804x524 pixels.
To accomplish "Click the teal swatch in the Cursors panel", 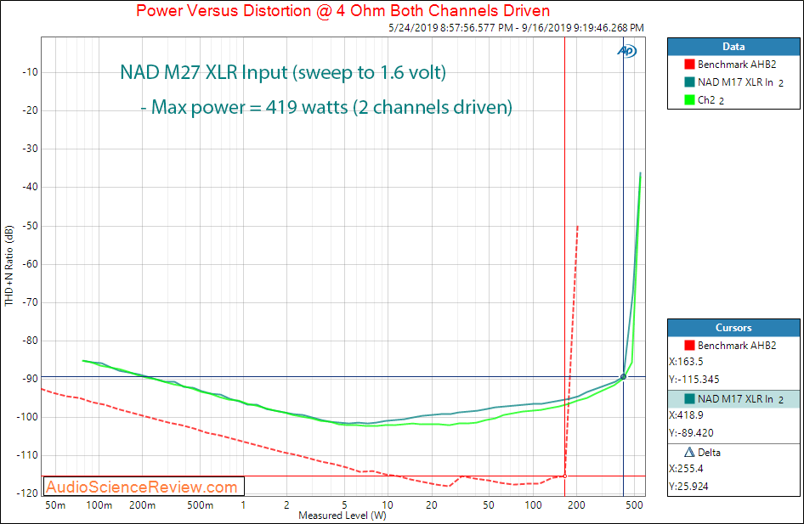I will coord(689,398).
